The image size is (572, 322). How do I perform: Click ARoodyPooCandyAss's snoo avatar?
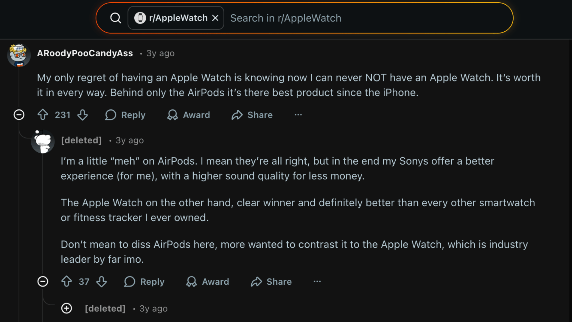point(19,55)
